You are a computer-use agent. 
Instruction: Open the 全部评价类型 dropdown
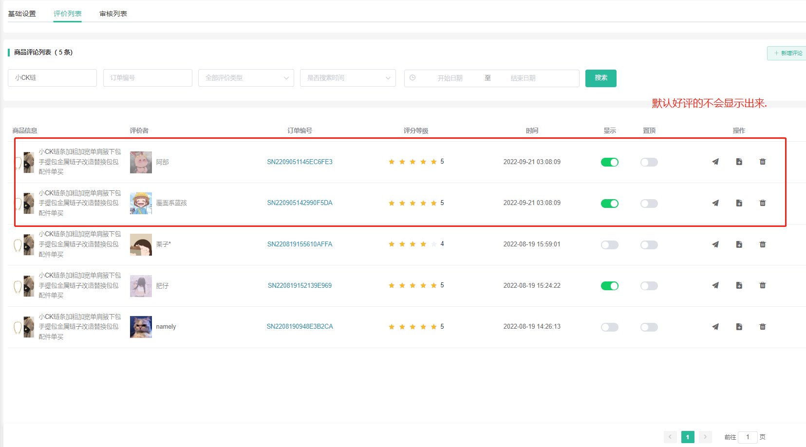(246, 78)
